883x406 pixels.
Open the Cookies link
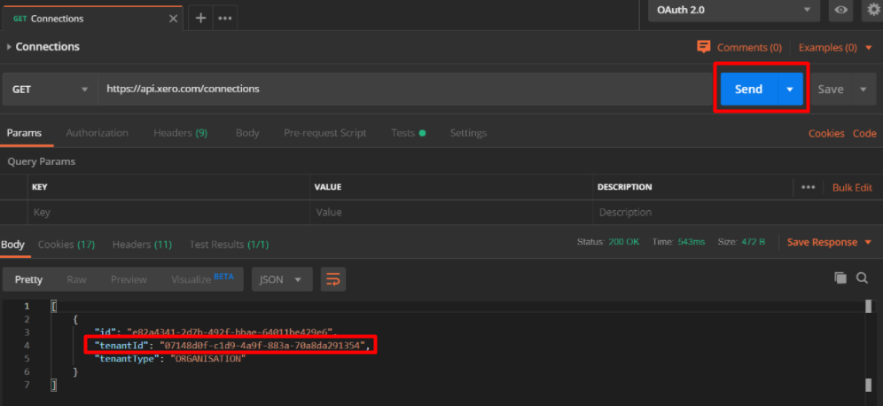(826, 134)
